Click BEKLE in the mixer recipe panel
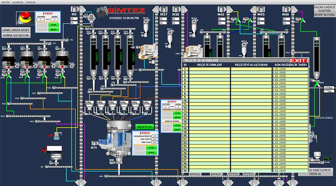 pyautogui.click(x=151, y=152)
